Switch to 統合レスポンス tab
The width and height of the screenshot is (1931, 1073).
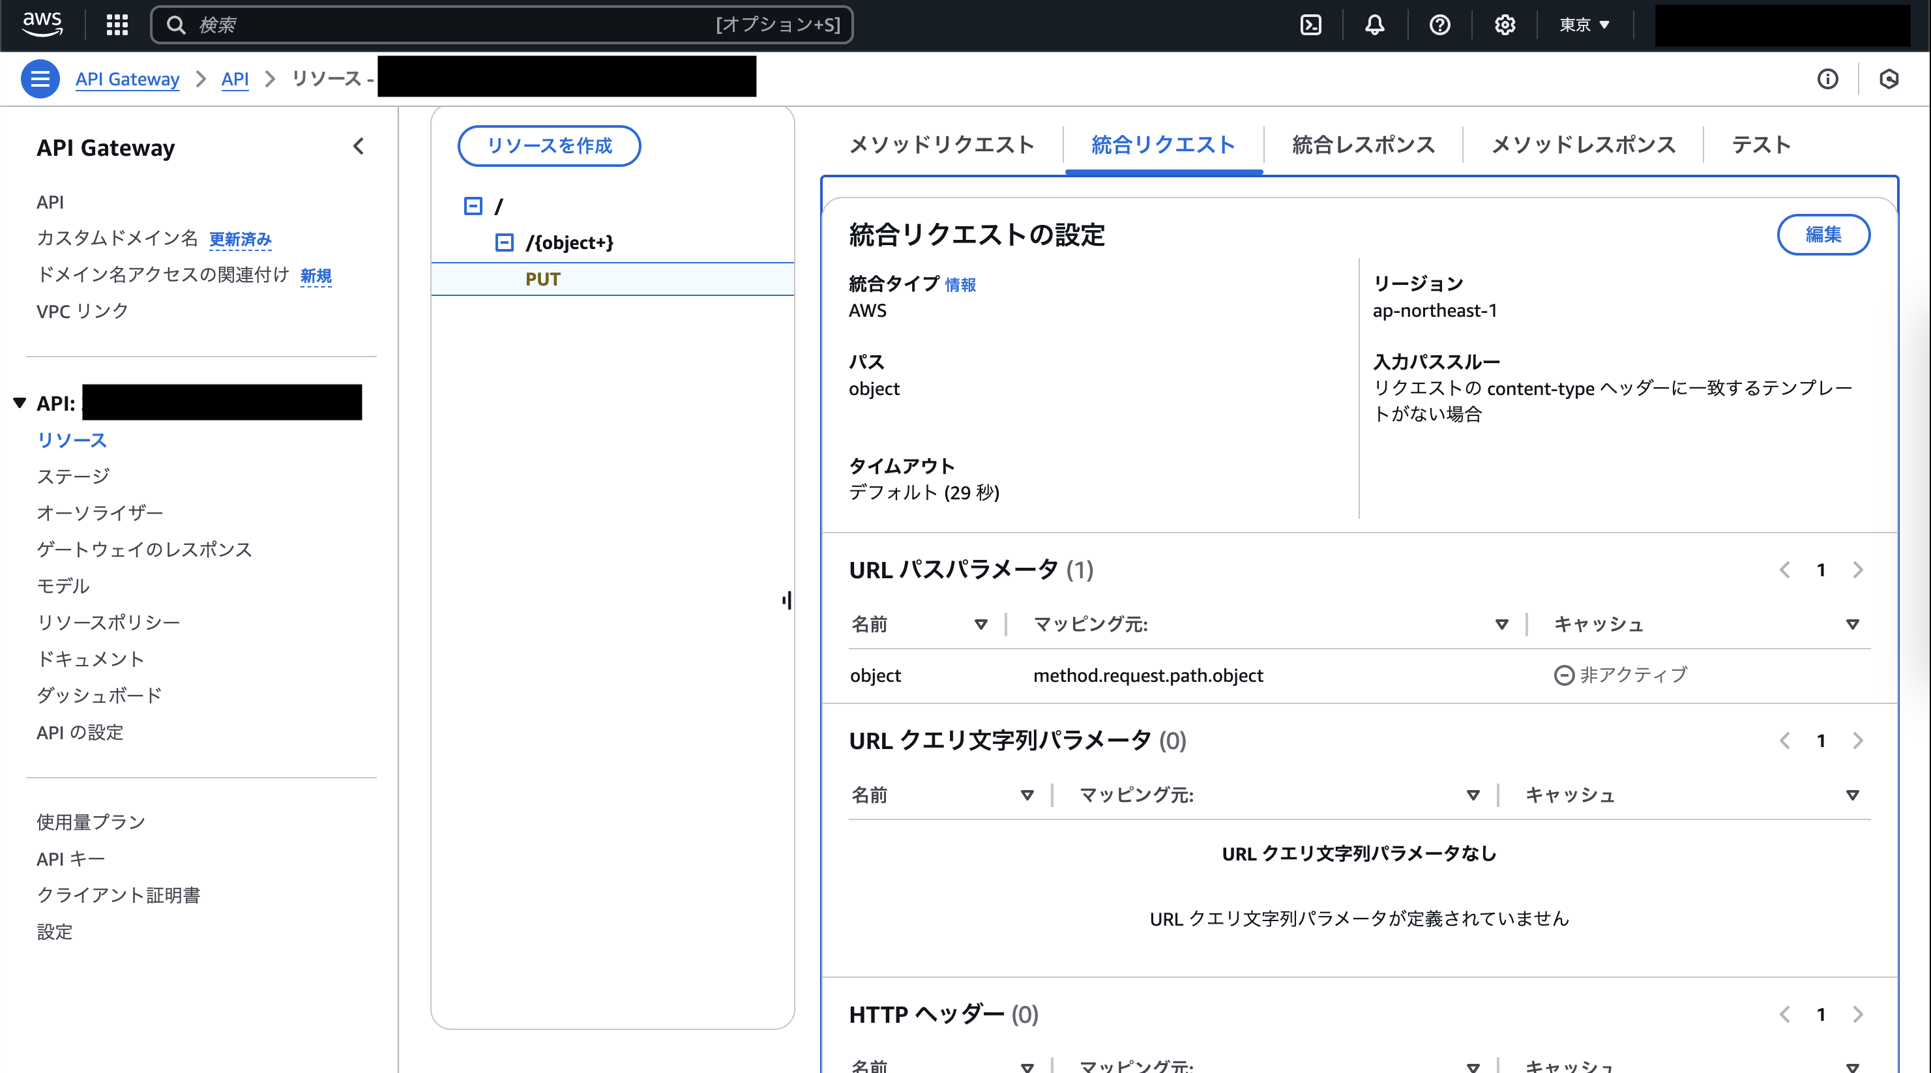(1364, 145)
